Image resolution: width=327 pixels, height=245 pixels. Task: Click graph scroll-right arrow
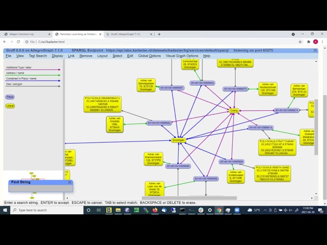click(x=312, y=198)
